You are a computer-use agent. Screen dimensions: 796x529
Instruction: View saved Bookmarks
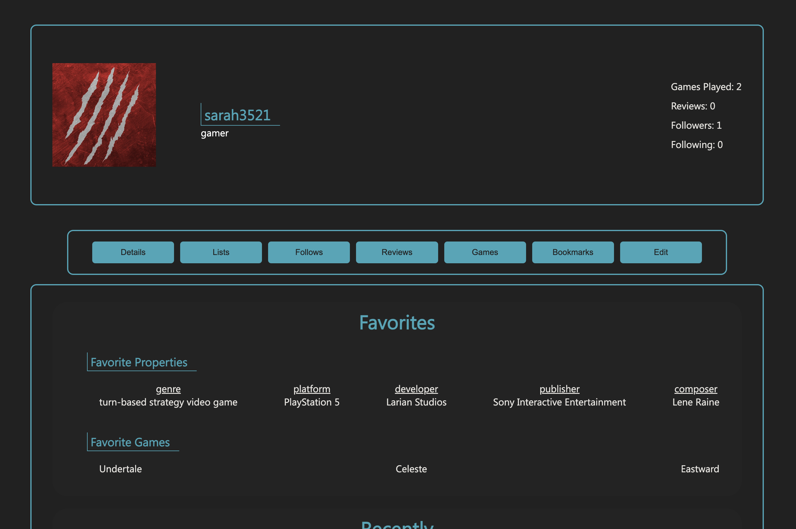(x=573, y=252)
